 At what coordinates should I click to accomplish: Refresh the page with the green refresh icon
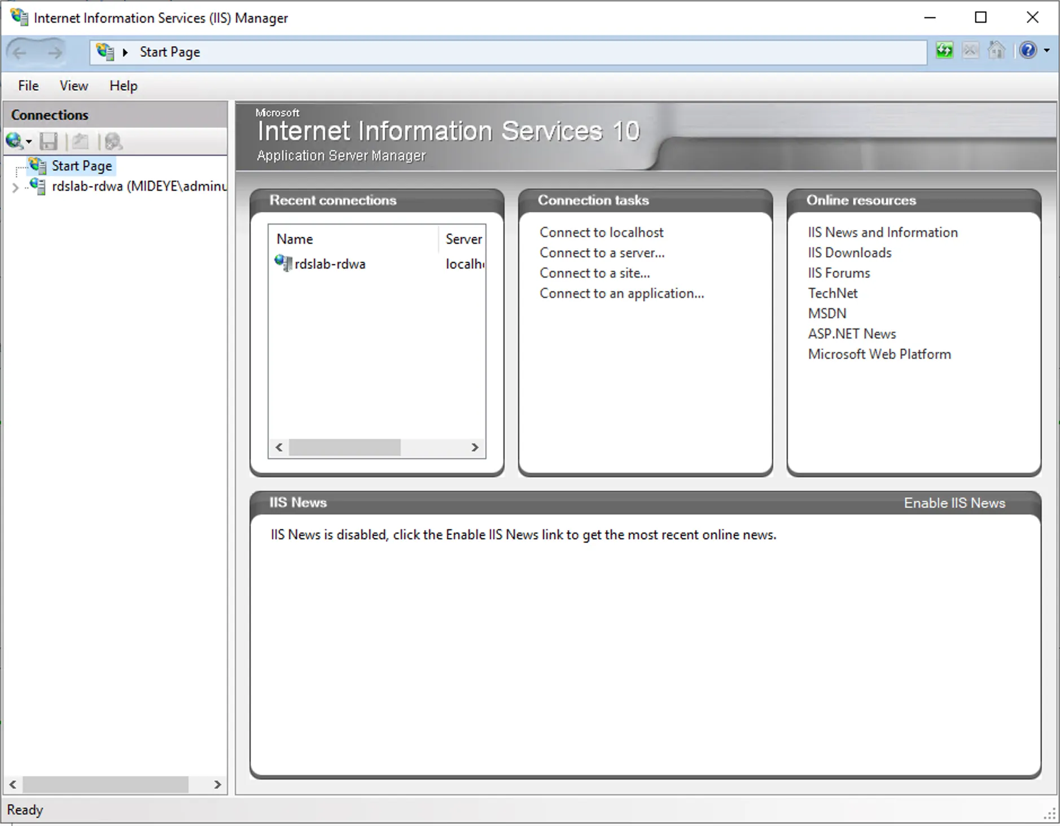tap(945, 50)
